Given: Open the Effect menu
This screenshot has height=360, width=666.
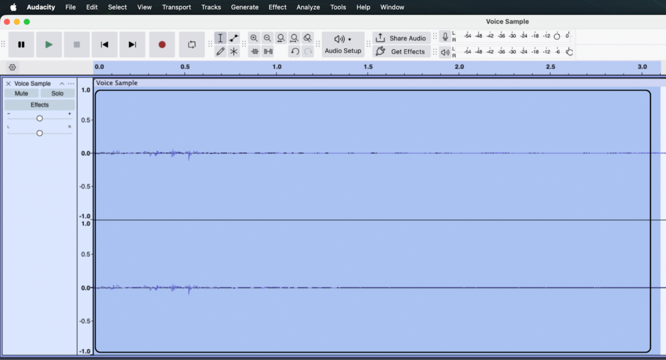Looking at the screenshot, I should [x=278, y=7].
